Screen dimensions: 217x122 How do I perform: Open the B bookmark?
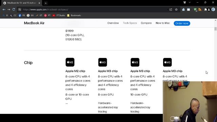point(5,15)
